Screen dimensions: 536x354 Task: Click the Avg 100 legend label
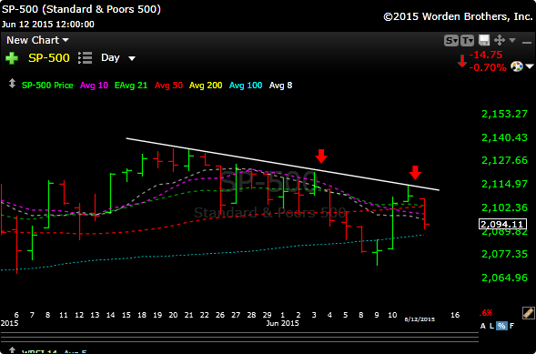coord(246,86)
